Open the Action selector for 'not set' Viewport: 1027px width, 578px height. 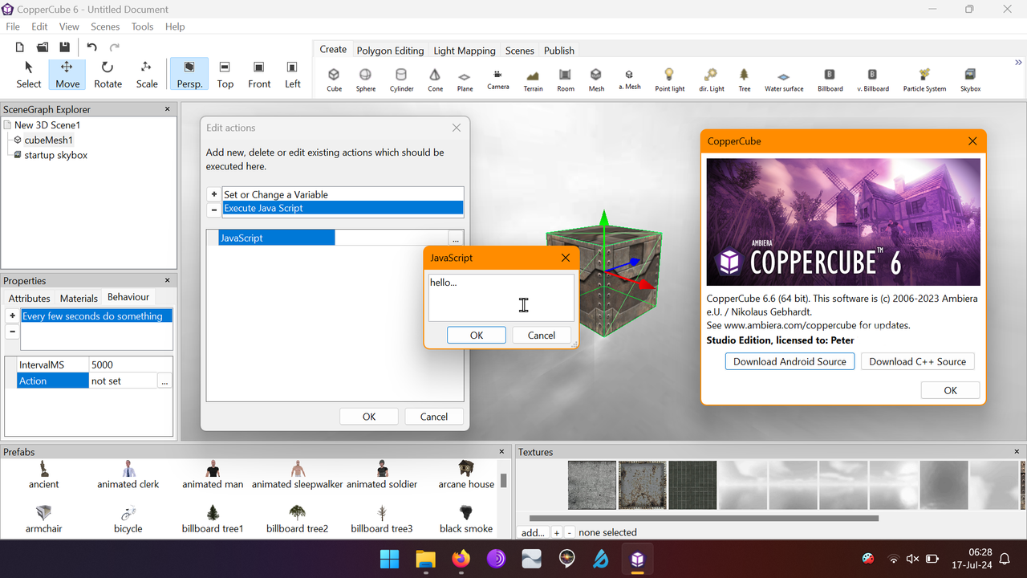point(164,380)
